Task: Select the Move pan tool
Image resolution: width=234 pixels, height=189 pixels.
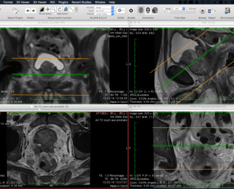Action: point(48,9)
